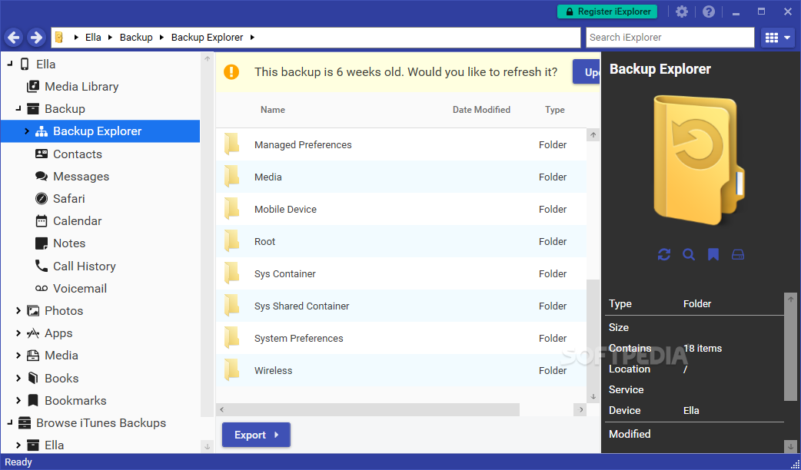Select the System Preferences folder row
The image size is (801, 470).
pyautogui.click(x=401, y=339)
